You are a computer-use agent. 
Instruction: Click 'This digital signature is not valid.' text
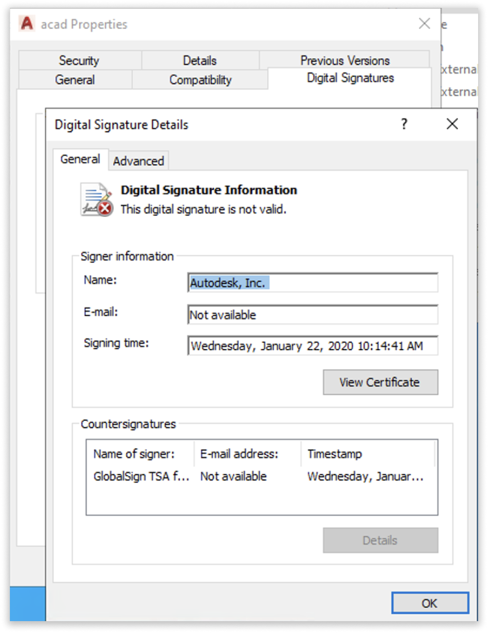click(x=203, y=209)
